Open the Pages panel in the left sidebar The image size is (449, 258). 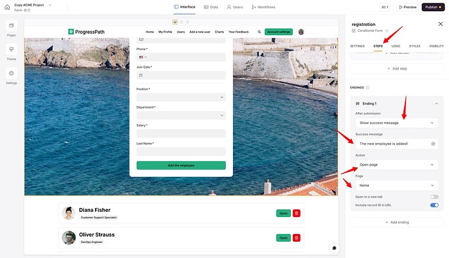coord(11,25)
